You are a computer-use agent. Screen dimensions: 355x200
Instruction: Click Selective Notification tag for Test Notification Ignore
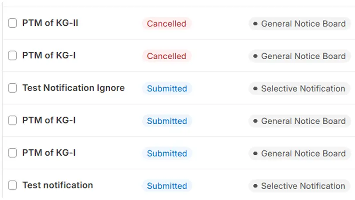point(300,89)
